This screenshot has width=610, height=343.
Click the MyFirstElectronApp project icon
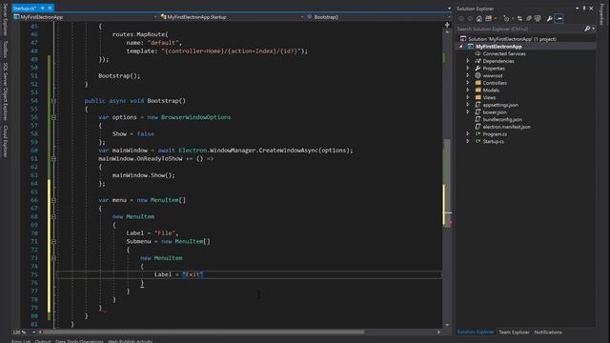pyautogui.click(x=470, y=47)
